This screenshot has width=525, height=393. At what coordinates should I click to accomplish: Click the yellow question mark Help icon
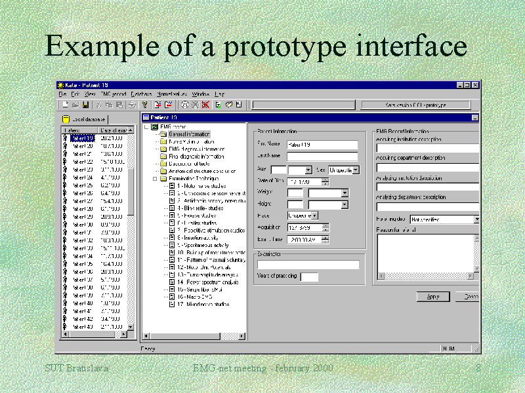coord(145,105)
